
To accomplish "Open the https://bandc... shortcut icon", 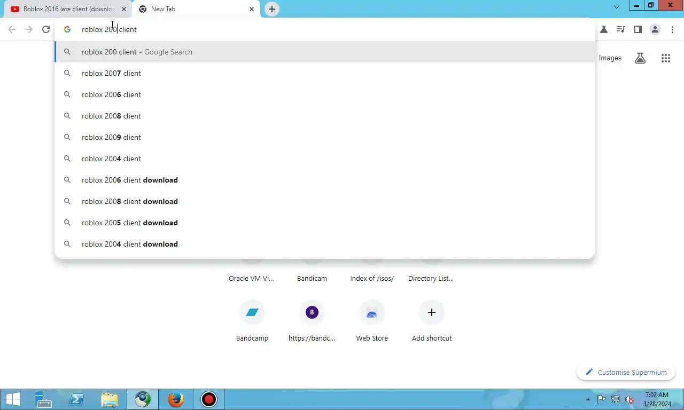I will coord(312,312).
